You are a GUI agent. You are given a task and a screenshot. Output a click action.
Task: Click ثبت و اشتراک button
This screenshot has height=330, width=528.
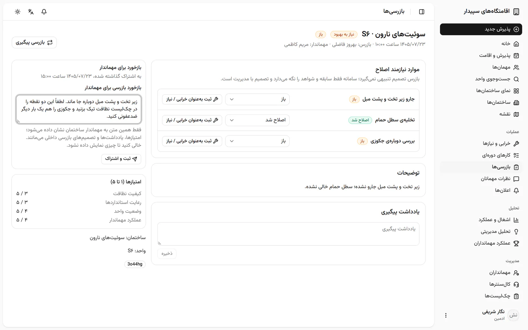[121, 159]
